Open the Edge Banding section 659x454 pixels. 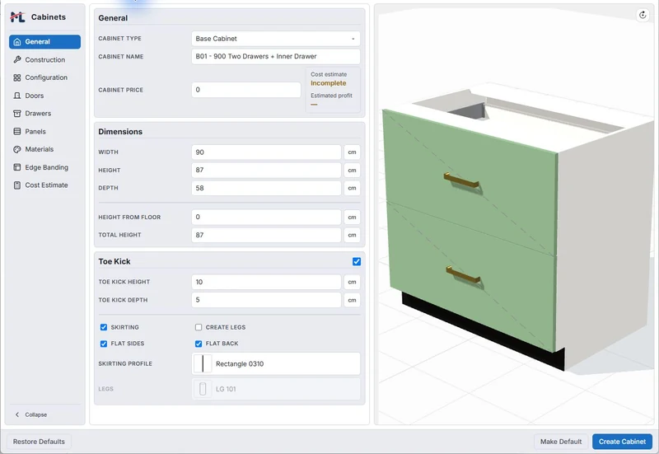(44, 167)
